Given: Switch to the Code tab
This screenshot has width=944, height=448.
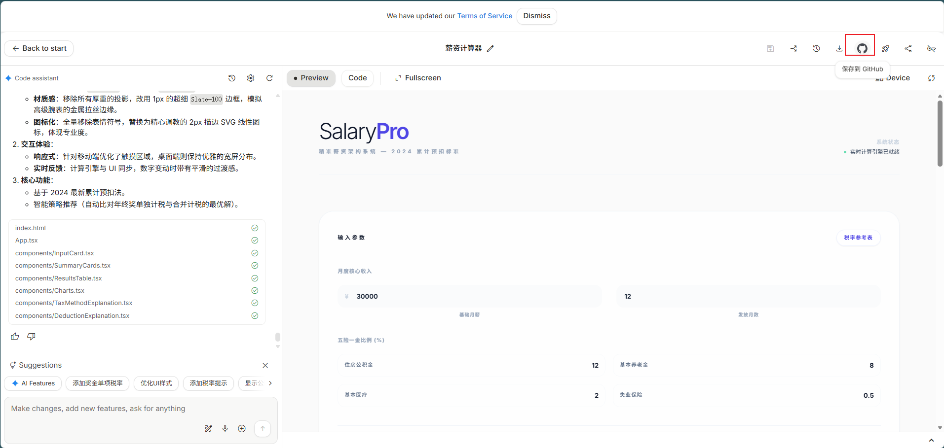Looking at the screenshot, I should (357, 78).
